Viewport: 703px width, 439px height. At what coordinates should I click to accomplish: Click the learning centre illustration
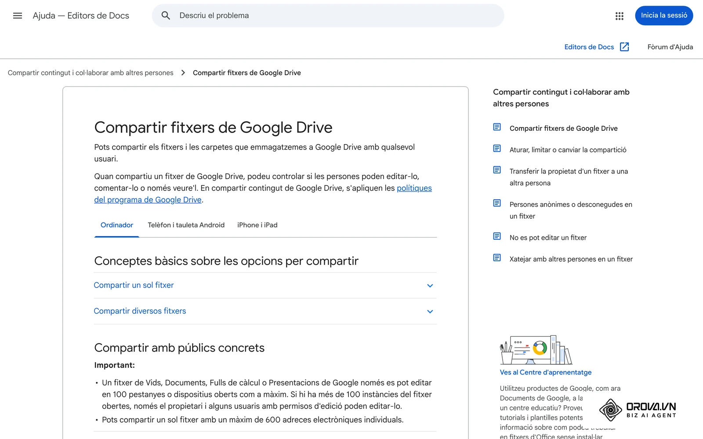[x=536, y=350]
